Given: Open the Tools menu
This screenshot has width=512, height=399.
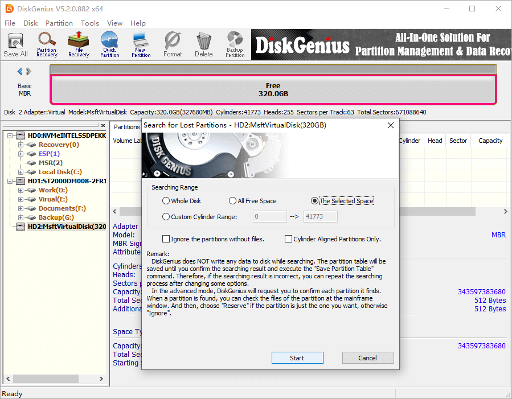Looking at the screenshot, I should [x=89, y=23].
